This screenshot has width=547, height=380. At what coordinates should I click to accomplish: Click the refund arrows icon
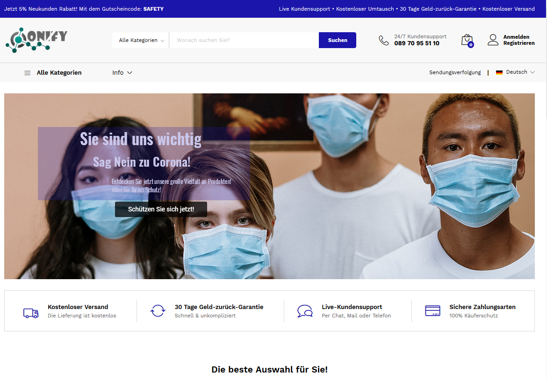(158, 311)
